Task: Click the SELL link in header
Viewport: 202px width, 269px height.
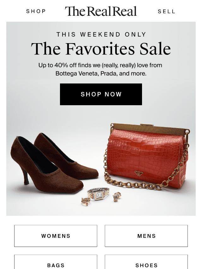Action: point(167,11)
